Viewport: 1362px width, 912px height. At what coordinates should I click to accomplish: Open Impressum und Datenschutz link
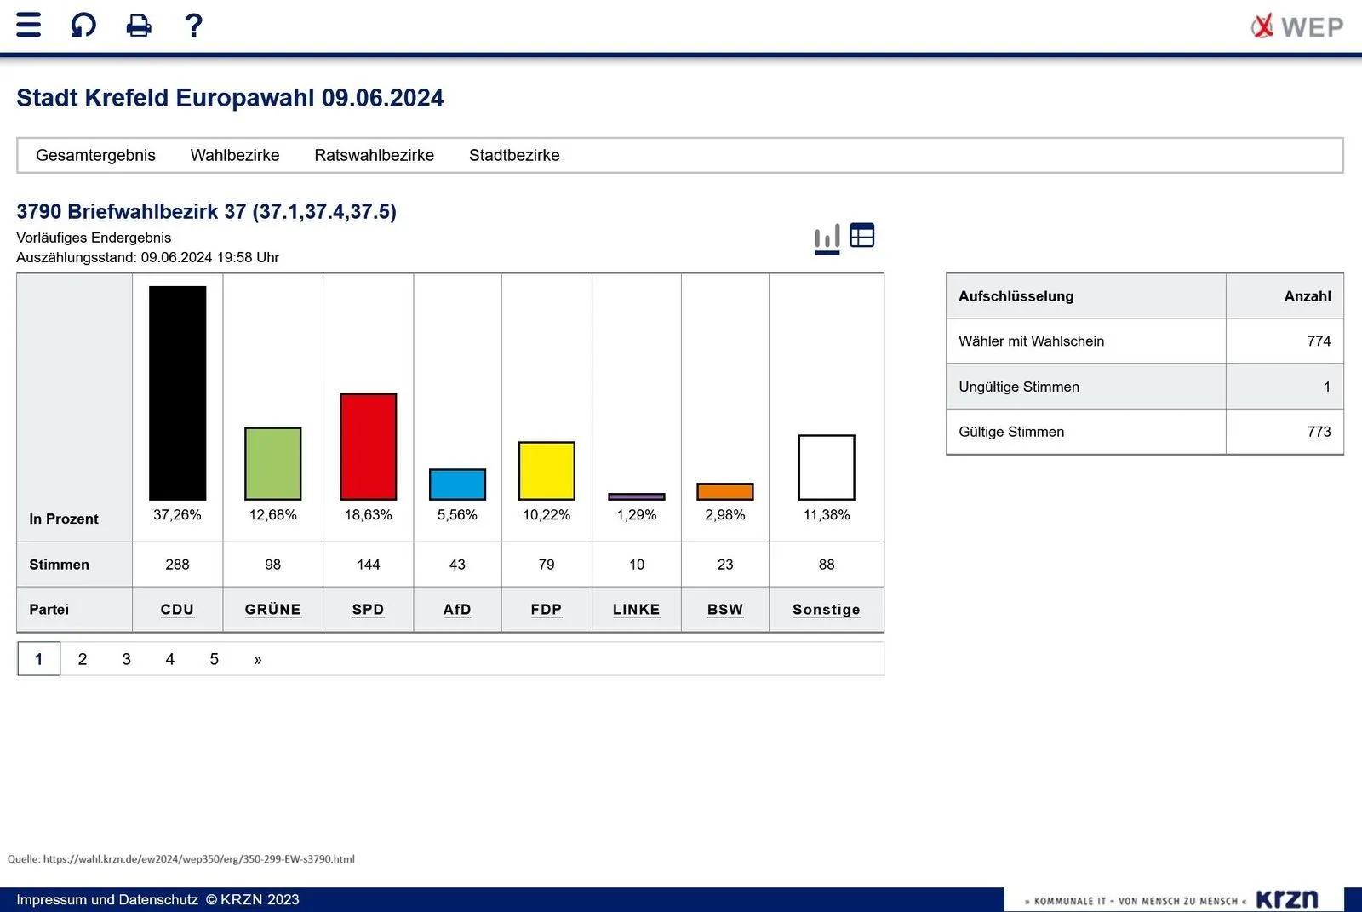click(x=107, y=900)
